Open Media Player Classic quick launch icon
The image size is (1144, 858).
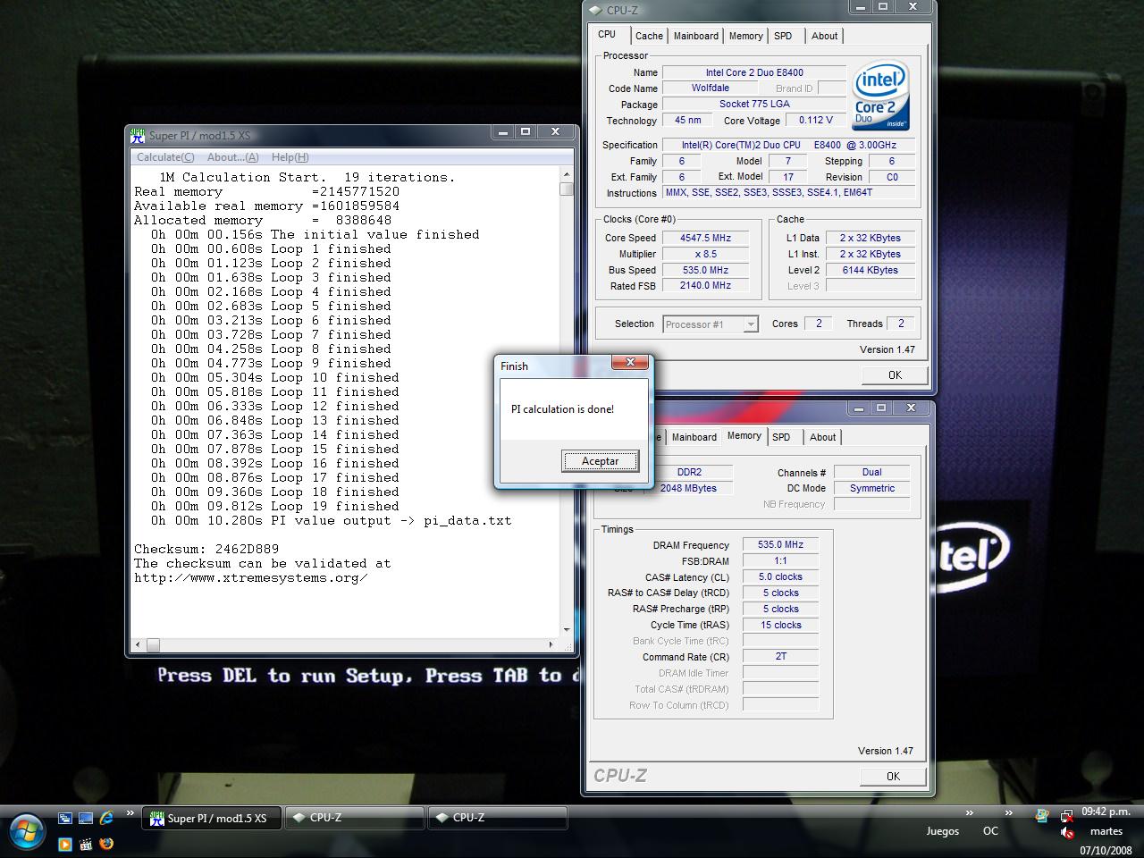pos(86,843)
